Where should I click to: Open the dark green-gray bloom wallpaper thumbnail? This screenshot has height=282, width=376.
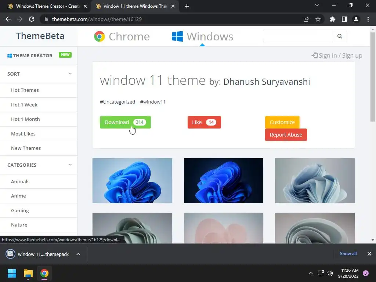pyautogui.click(x=132, y=228)
